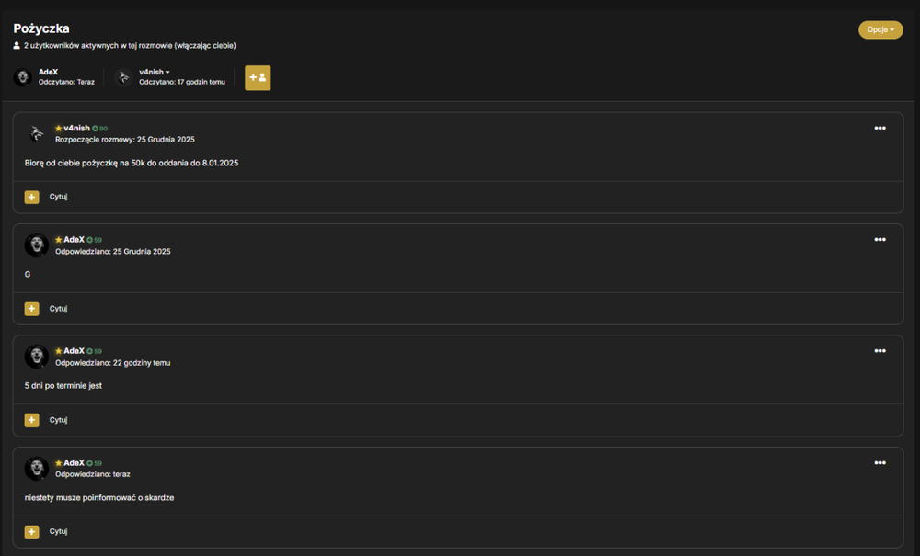The width and height of the screenshot is (920, 556).
Task: Open AdeX avatar in participants header
Action: 23,77
